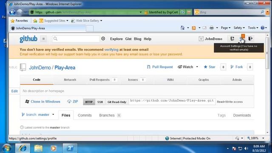Open the Admin tab
The width and height of the screenshot is (272, 153).
tap(237, 80)
